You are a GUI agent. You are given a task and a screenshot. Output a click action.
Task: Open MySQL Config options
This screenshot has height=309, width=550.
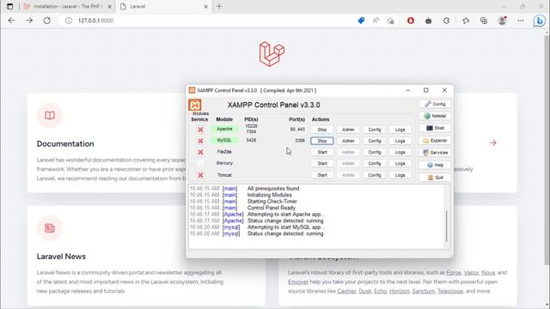point(375,141)
